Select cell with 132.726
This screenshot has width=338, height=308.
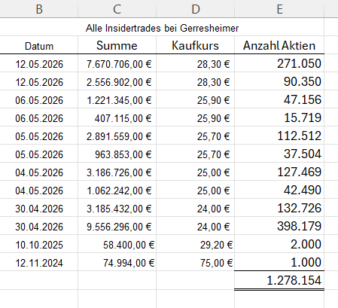pos(279,208)
